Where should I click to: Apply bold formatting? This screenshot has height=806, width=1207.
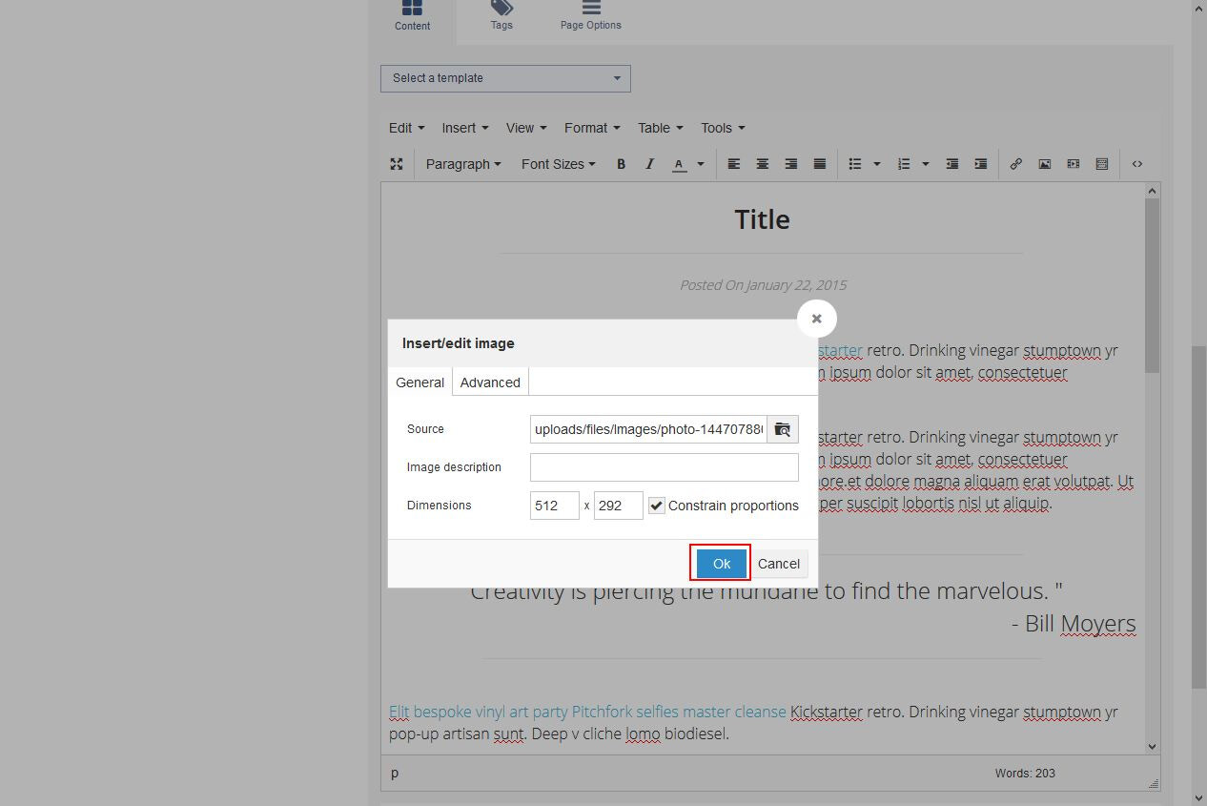(621, 164)
